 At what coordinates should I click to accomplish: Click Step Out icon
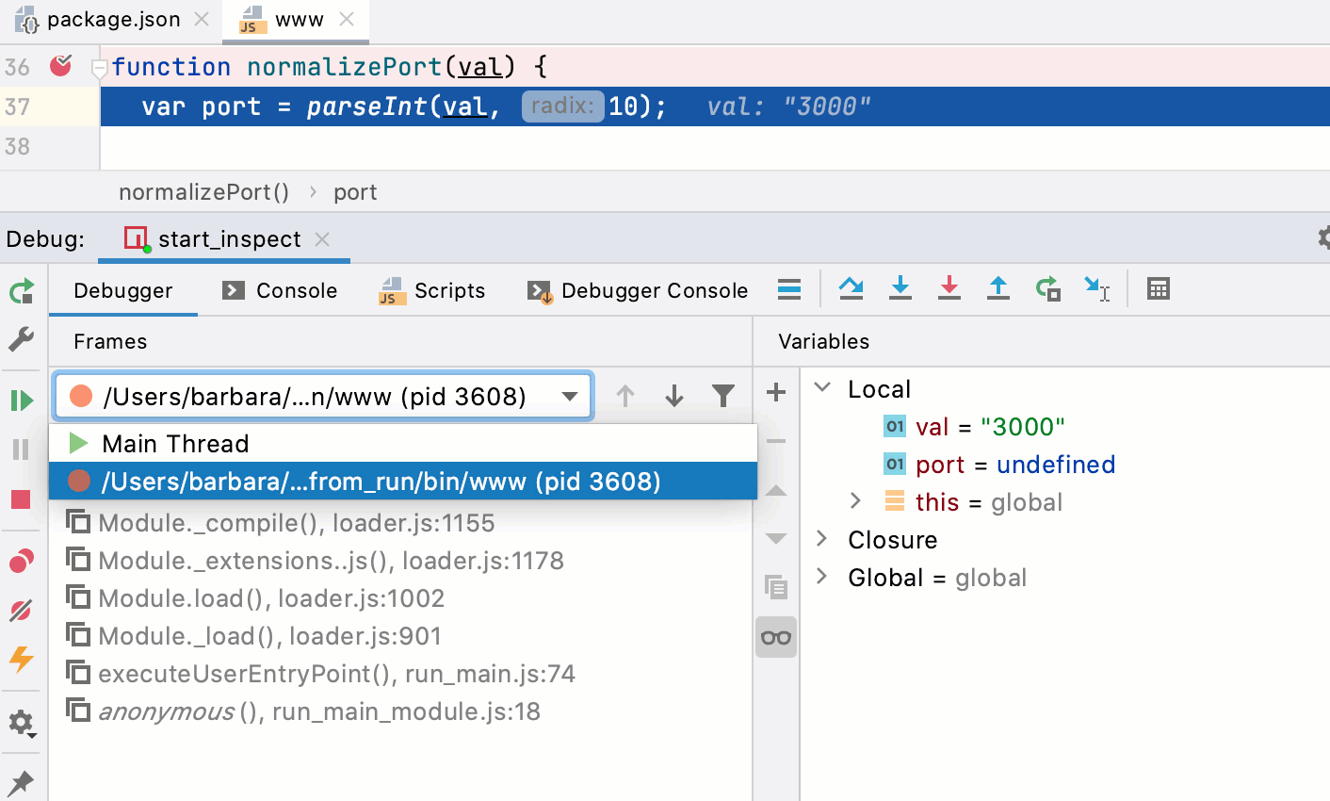point(998,289)
